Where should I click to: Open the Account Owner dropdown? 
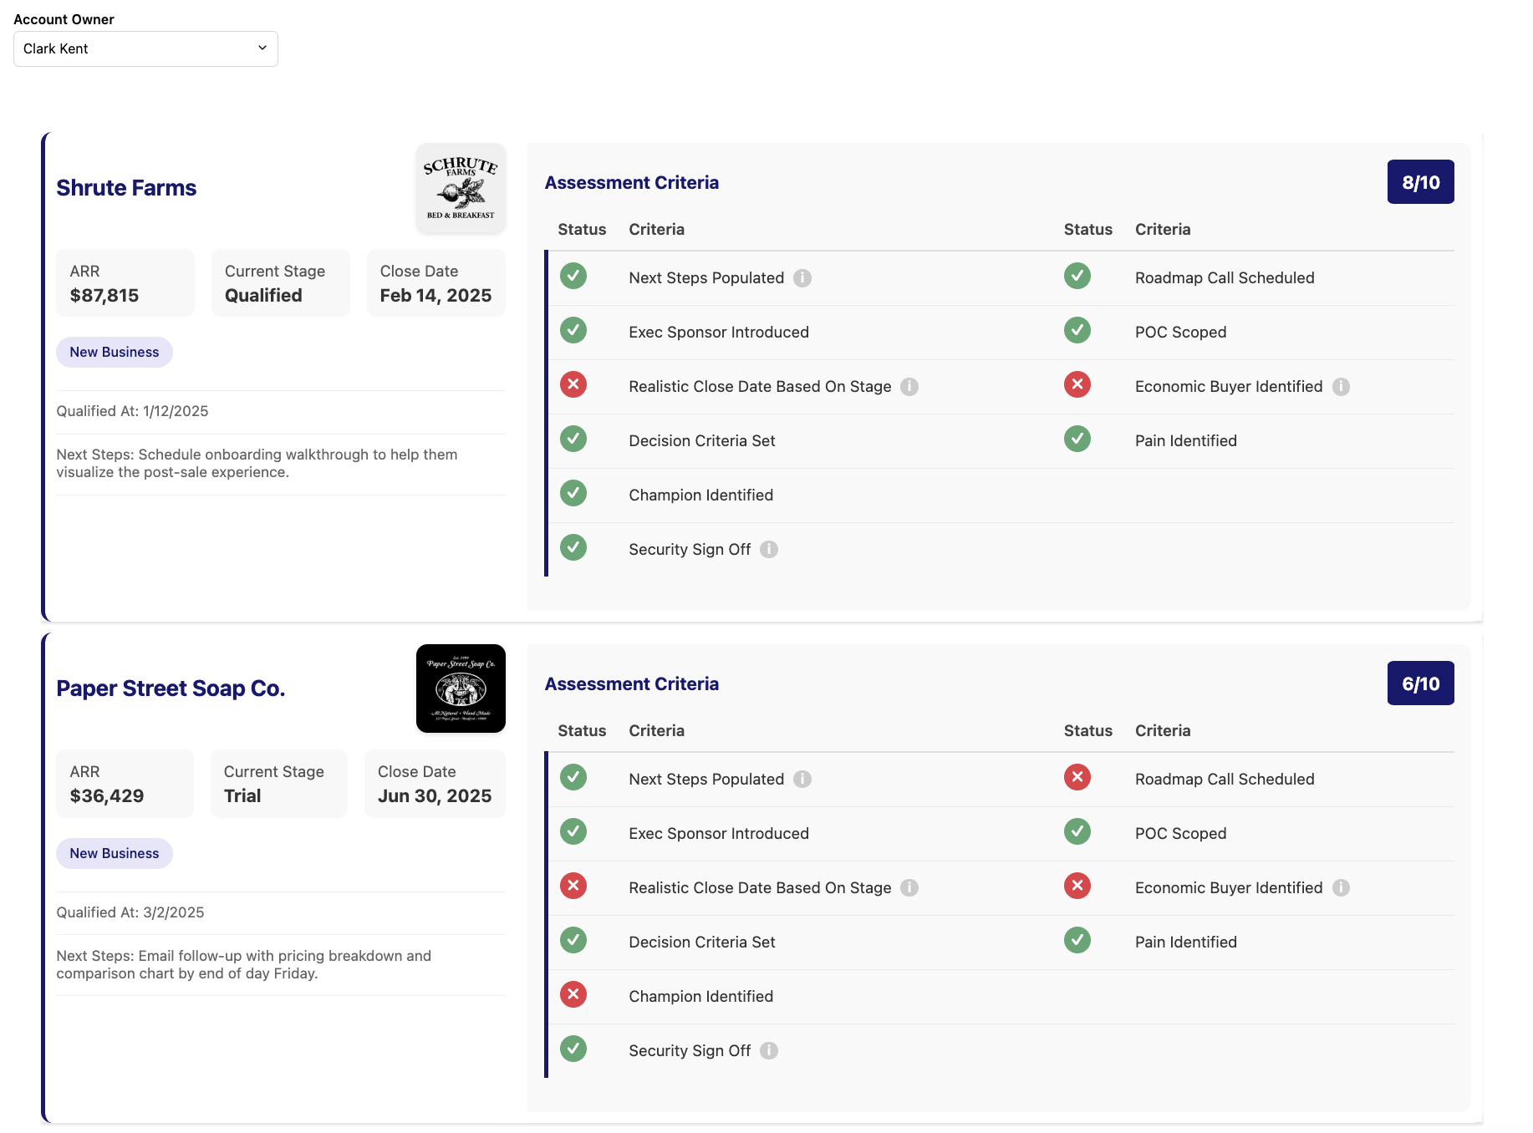coord(145,48)
